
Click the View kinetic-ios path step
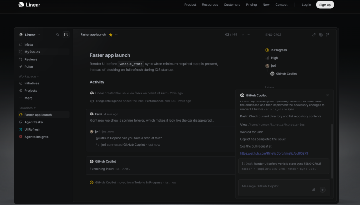click(x=272, y=125)
